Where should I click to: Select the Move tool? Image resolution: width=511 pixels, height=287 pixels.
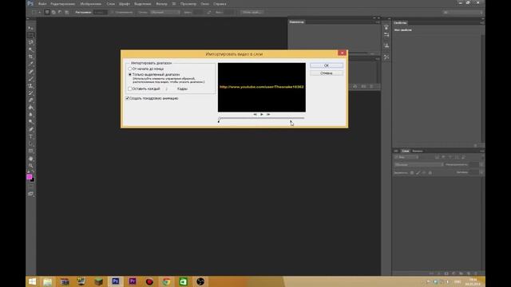[30, 29]
